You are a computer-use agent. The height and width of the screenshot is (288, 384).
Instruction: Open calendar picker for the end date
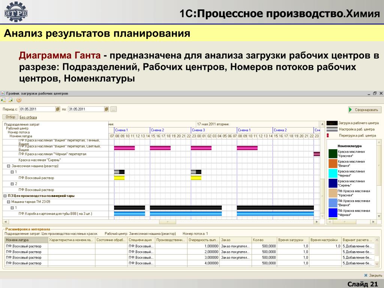(106, 109)
